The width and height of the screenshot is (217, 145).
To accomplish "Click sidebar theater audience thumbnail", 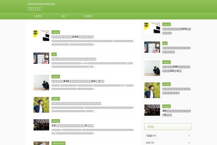I will (x=152, y=110).
